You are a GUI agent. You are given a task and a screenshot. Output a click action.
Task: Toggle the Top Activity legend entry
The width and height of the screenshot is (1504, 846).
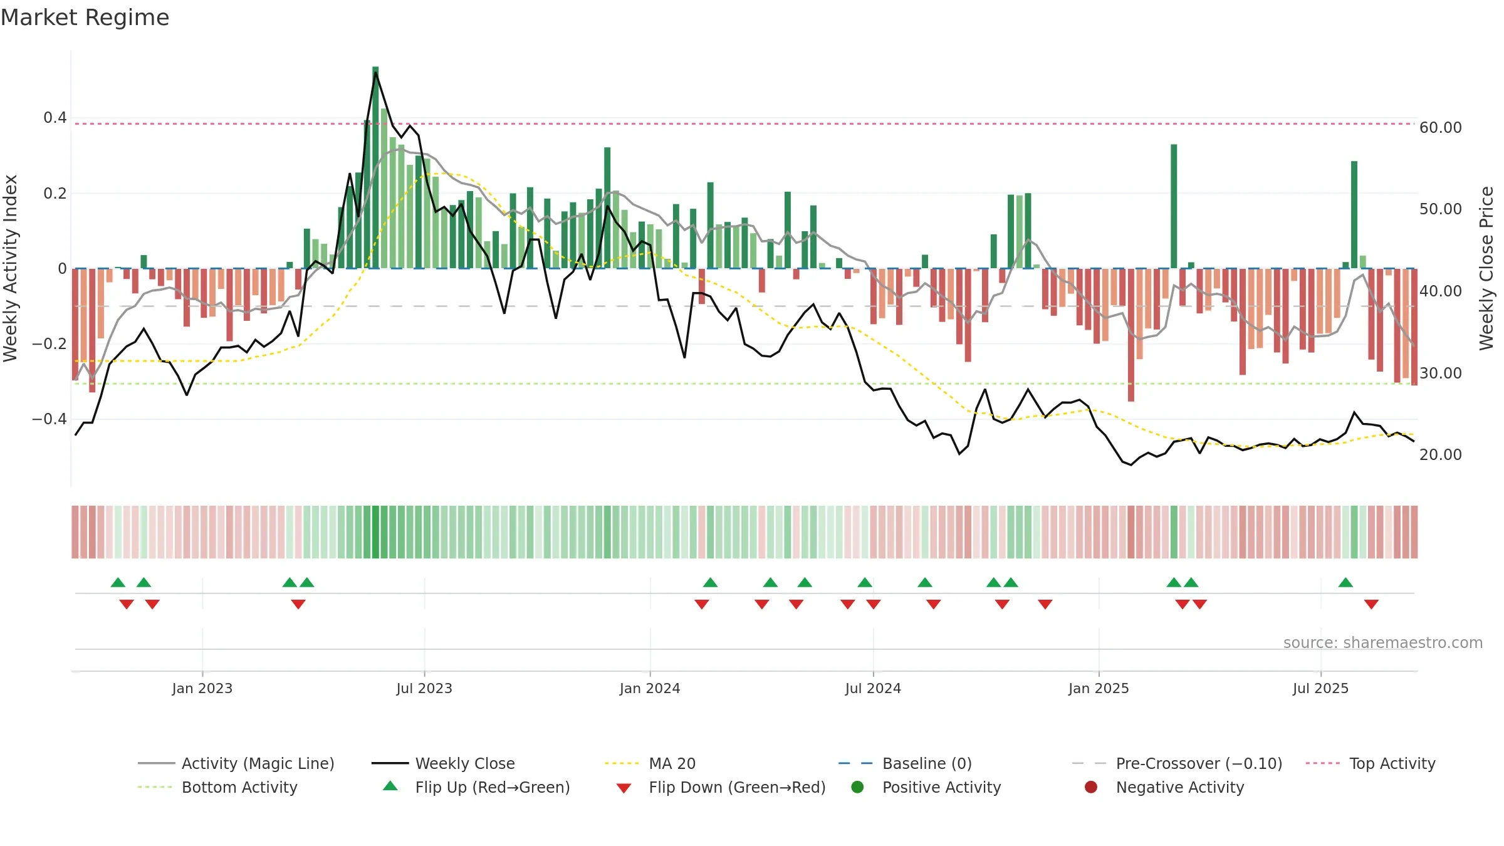click(1371, 763)
